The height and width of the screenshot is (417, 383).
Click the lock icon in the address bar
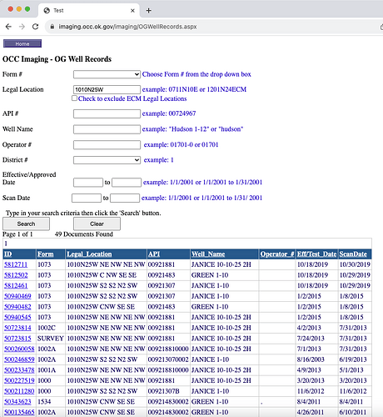(52, 27)
